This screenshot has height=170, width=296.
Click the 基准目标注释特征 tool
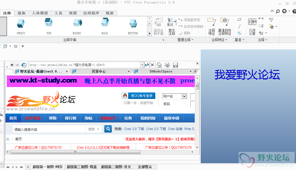click(225, 26)
